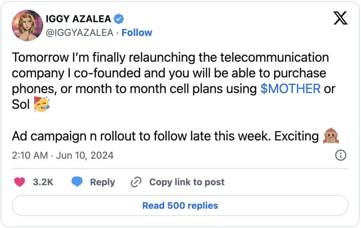Select Copy link to post text
Viewport: 361px width, 228px height.
click(187, 182)
